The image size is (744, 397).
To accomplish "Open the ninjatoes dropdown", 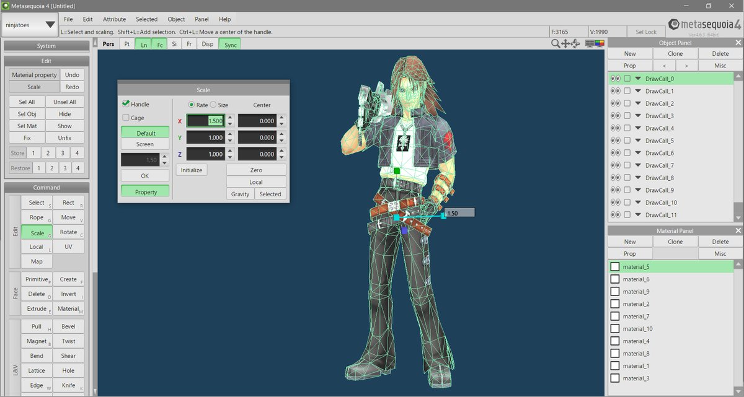I will tap(29, 26).
